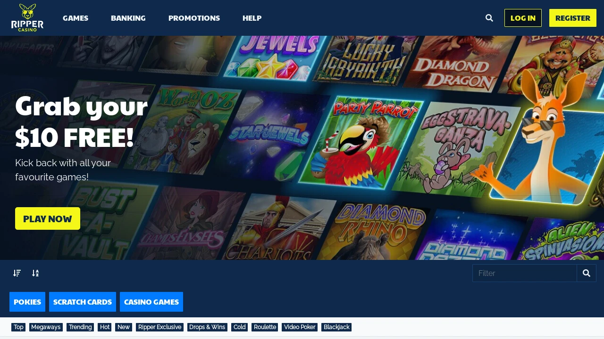Screen dimensions: 604x339
Task: Open the Games menu
Action: click(x=75, y=18)
